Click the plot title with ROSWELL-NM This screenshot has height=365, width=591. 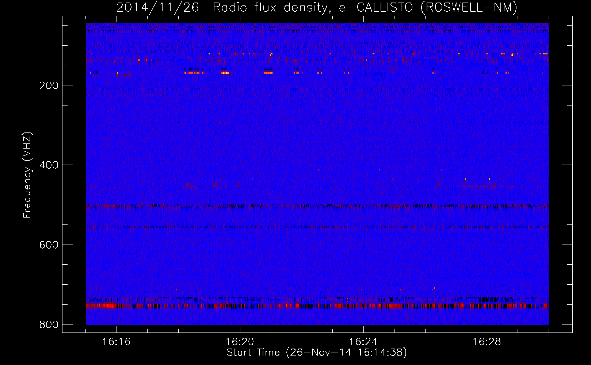[317, 7]
